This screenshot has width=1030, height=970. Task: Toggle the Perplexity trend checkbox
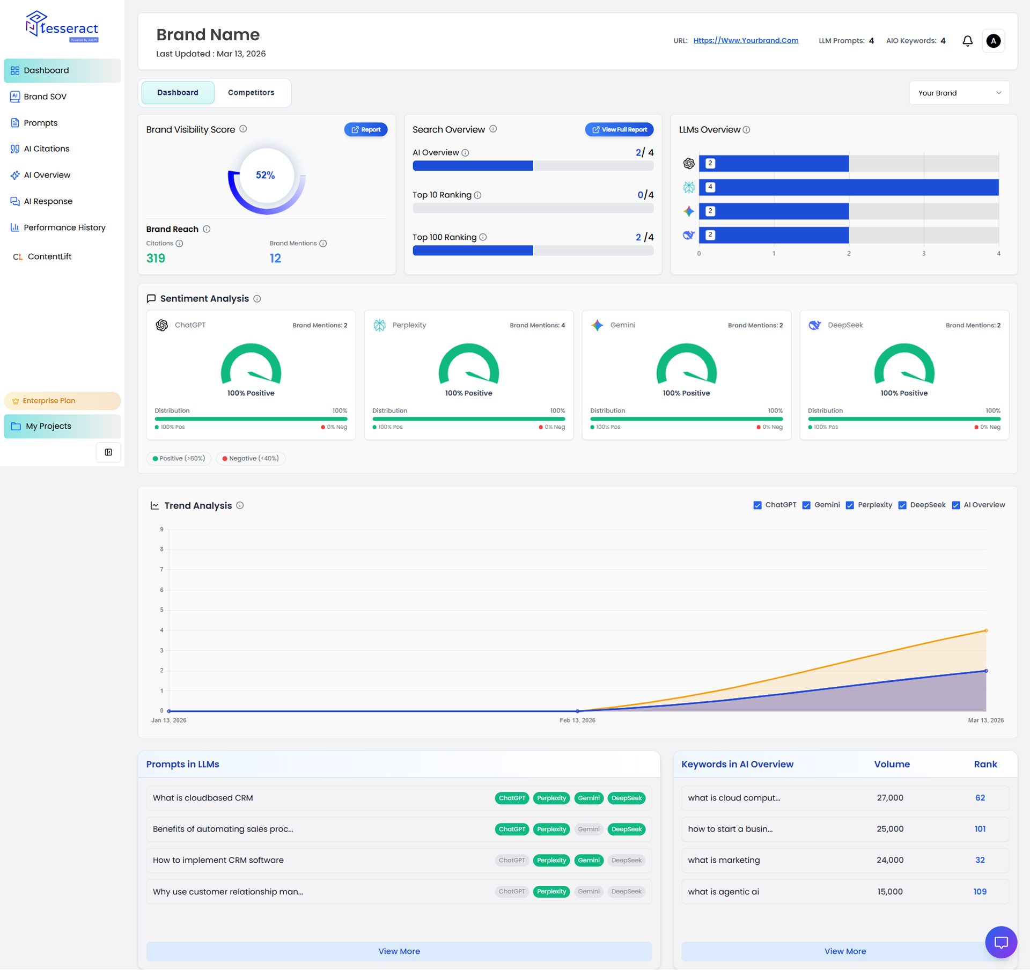click(850, 505)
